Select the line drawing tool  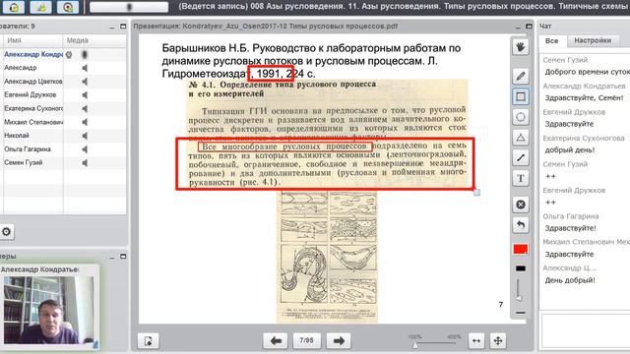(x=521, y=157)
